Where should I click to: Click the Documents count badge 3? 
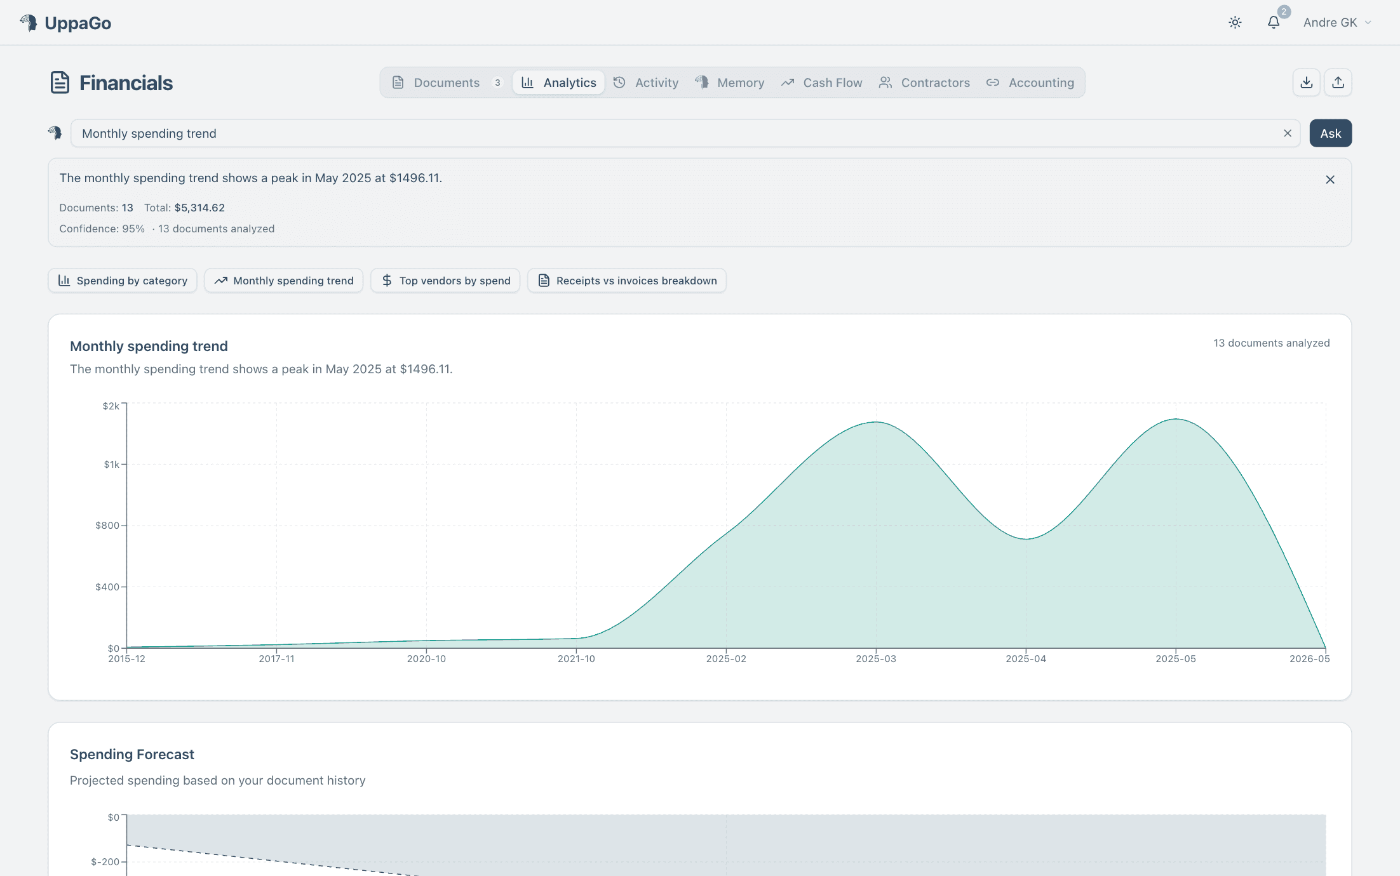coord(497,83)
